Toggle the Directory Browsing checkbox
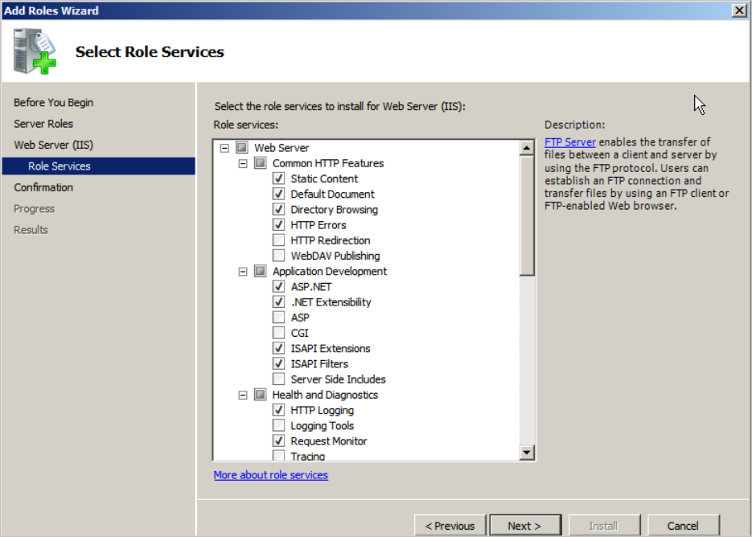The width and height of the screenshot is (752, 537). (278, 209)
